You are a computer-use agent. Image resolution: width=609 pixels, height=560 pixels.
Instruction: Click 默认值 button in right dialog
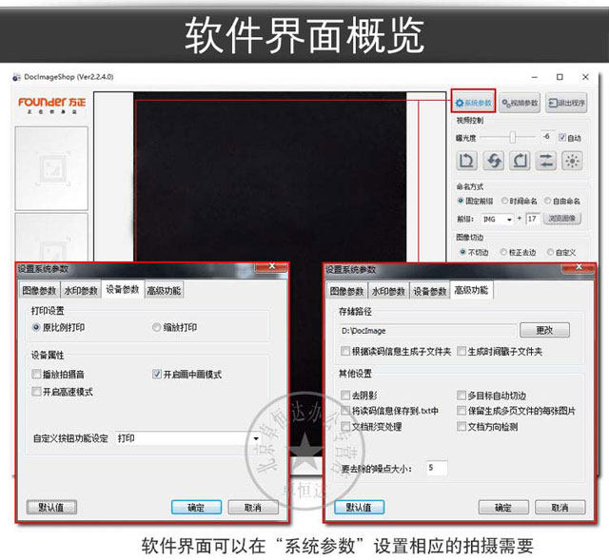coord(360,507)
